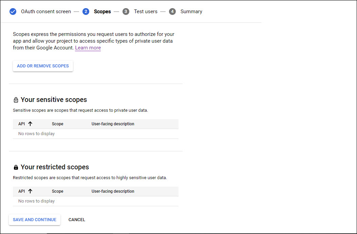This screenshot has width=357, height=234.
Task: Click User-facing description header in restricted scopes table
Action: tap(113, 191)
